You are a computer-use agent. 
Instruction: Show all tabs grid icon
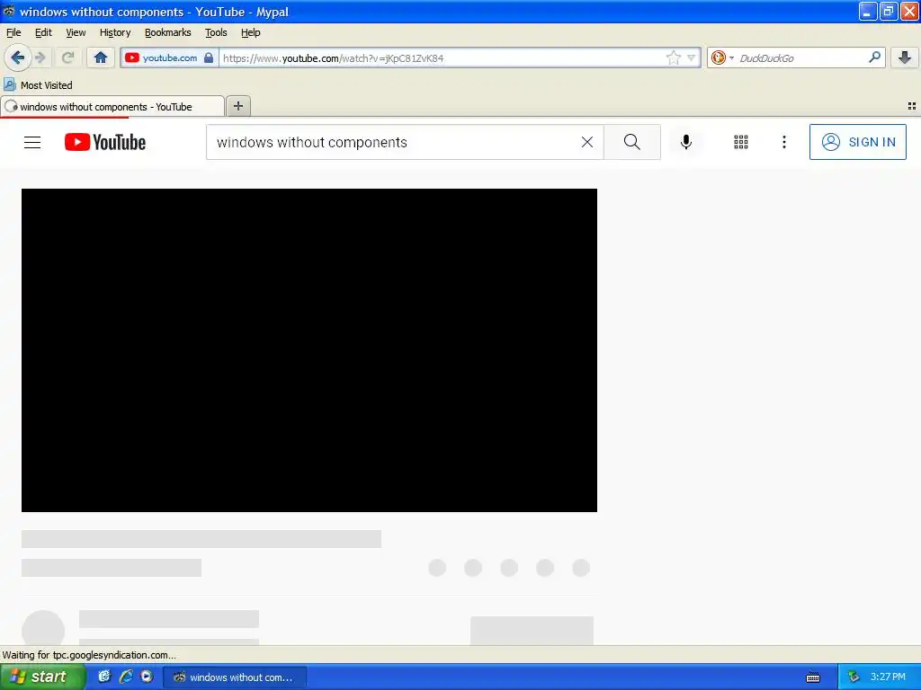(912, 106)
